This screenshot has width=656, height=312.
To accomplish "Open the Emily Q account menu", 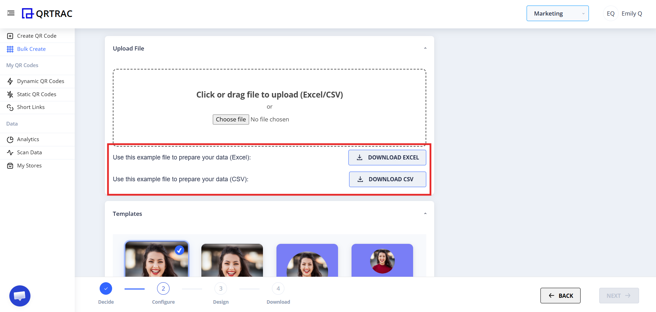I will [623, 13].
